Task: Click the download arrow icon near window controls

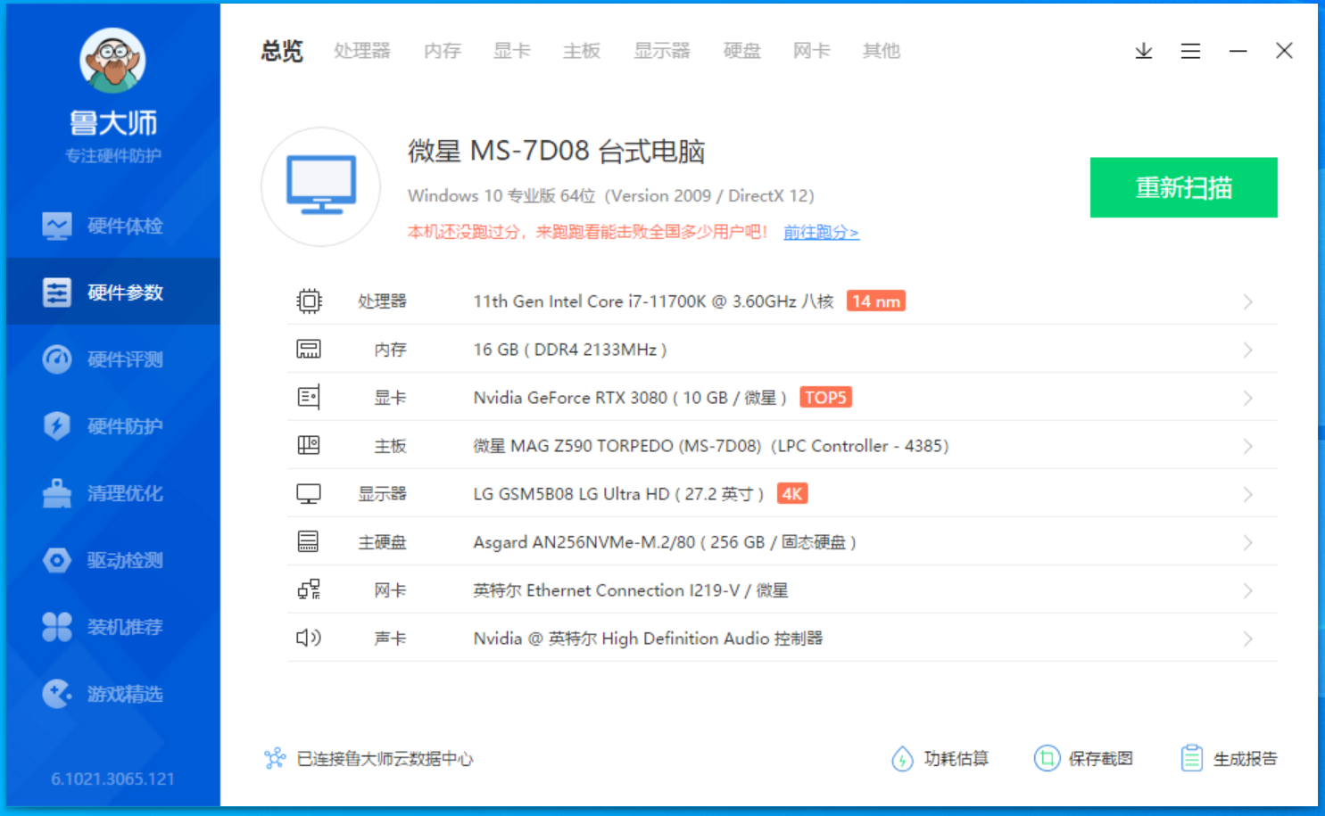Action: pyautogui.click(x=1143, y=51)
